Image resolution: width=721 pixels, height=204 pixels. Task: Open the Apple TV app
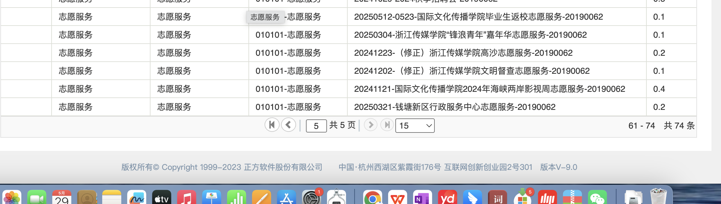click(x=161, y=198)
